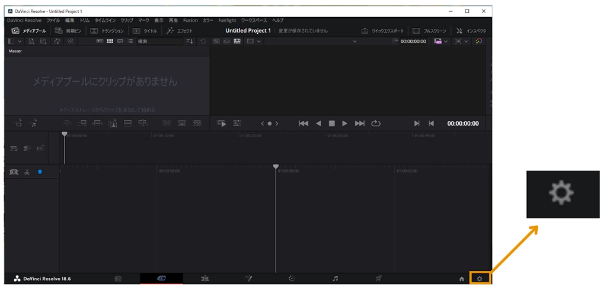Click the dissolve transition icon

click(182, 123)
